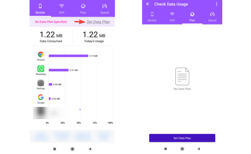Select the Chrome app icon
The height and width of the screenshot is (154, 251).
pos(41,54)
